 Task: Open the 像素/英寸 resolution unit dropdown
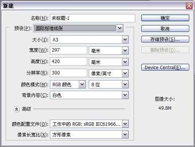pyautogui.click(x=109, y=73)
